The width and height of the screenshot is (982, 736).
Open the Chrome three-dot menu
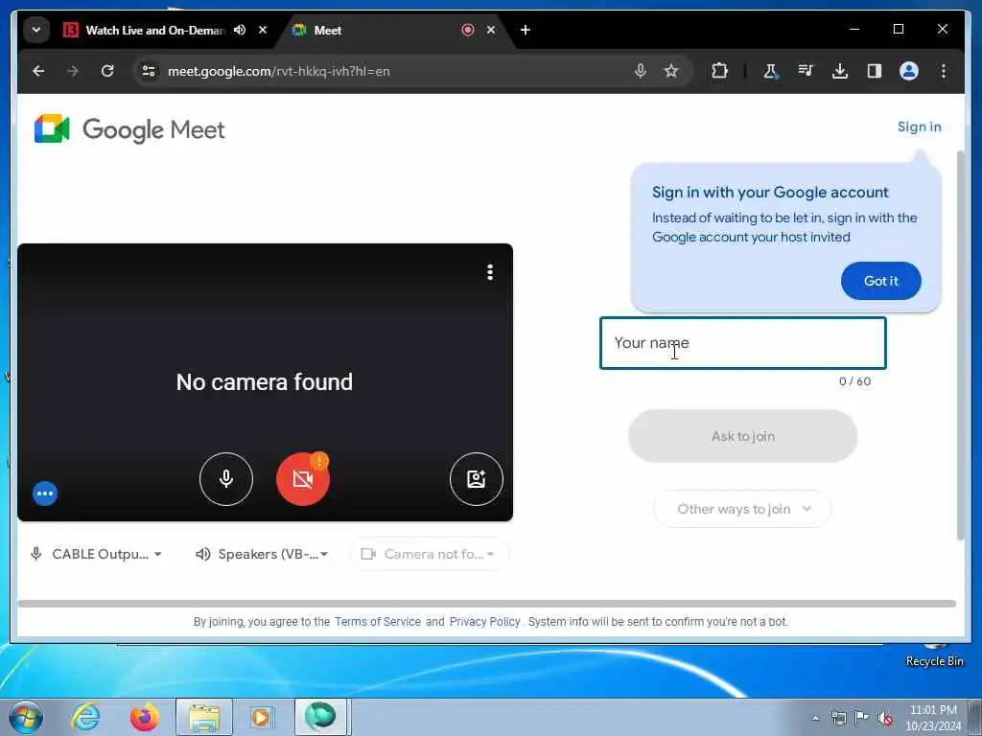(x=944, y=71)
